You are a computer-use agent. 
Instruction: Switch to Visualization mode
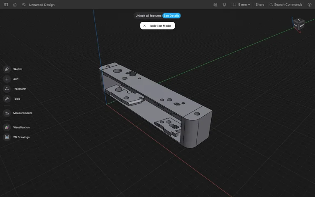click(7, 127)
